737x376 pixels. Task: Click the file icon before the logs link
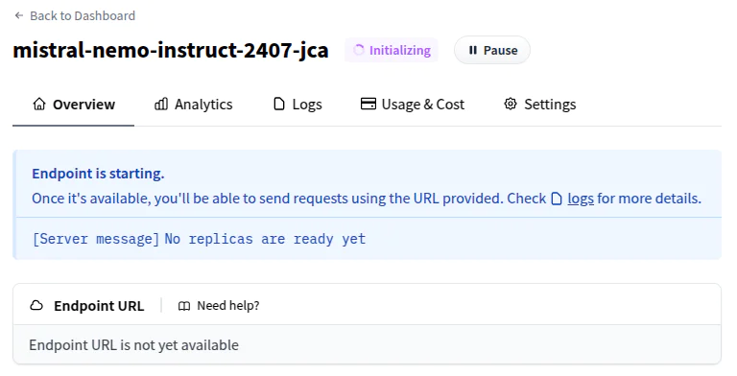(557, 199)
